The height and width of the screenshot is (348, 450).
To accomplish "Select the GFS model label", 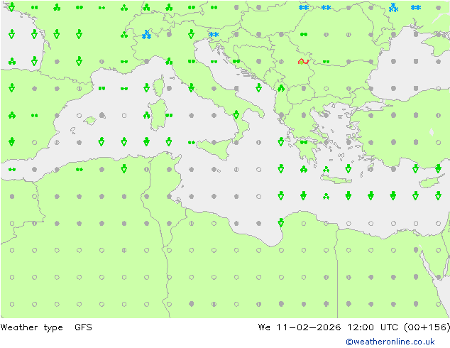I will (x=83, y=327).
